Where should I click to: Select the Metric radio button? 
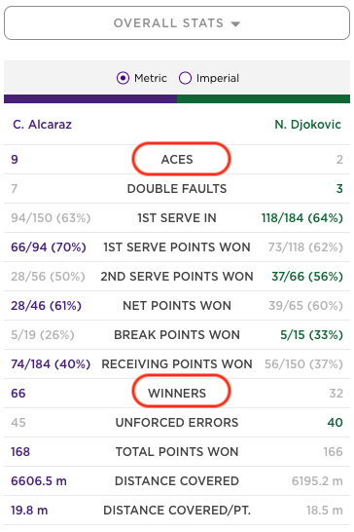coord(123,78)
